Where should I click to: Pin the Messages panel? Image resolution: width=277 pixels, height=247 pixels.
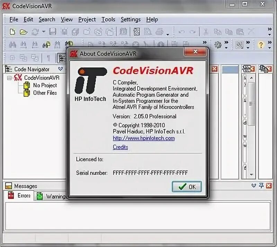click(261, 185)
